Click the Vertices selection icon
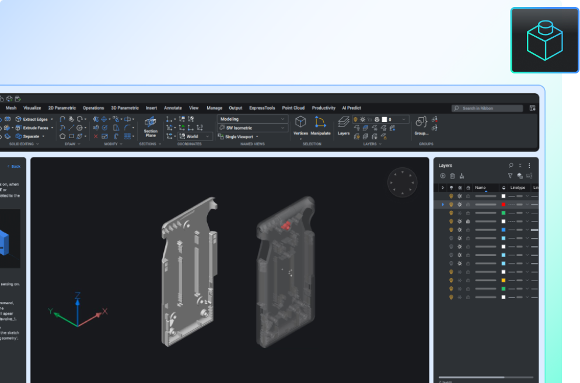Screen dimensions: 580x383 pyautogui.click(x=301, y=121)
